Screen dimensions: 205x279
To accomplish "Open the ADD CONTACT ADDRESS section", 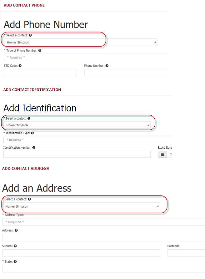I will click(26, 168).
